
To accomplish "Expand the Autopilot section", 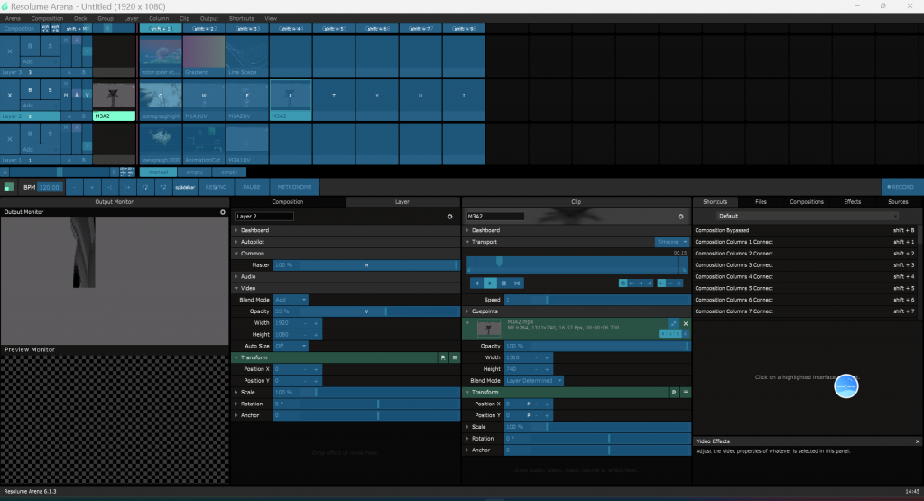I will click(x=253, y=242).
